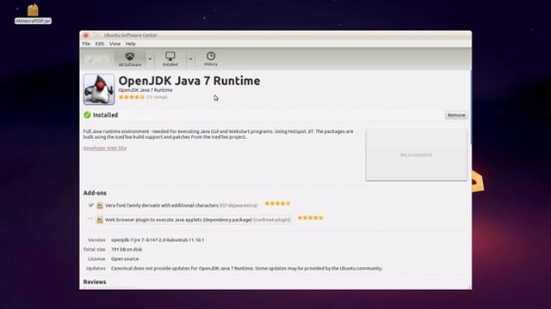Open the All Software section
Image resolution: width=551 pixels, height=309 pixels.
[x=130, y=59]
